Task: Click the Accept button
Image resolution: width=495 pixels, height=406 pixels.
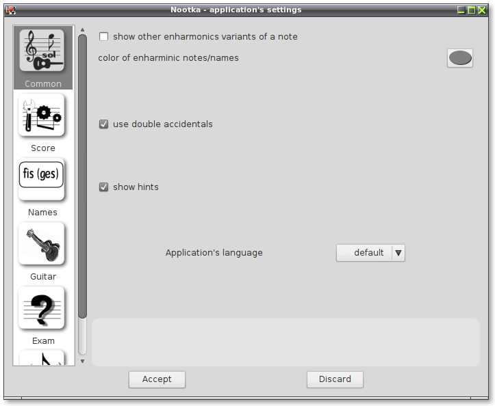Action: pyautogui.click(x=157, y=379)
